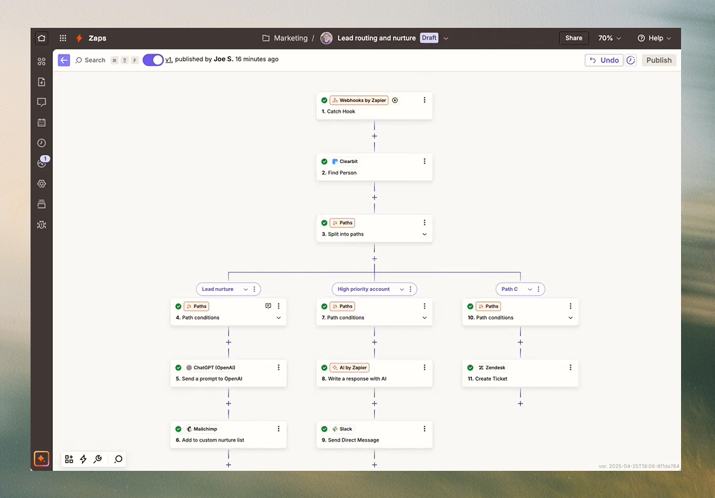The image size is (715, 498).
Task: Click the Share button
Action: point(574,38)
